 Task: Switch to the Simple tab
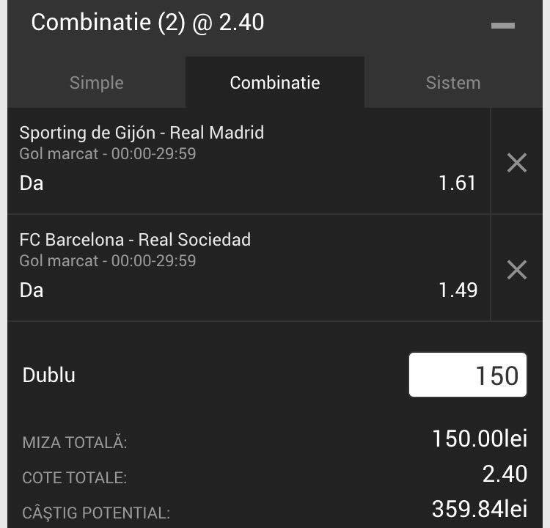[97, 82]
